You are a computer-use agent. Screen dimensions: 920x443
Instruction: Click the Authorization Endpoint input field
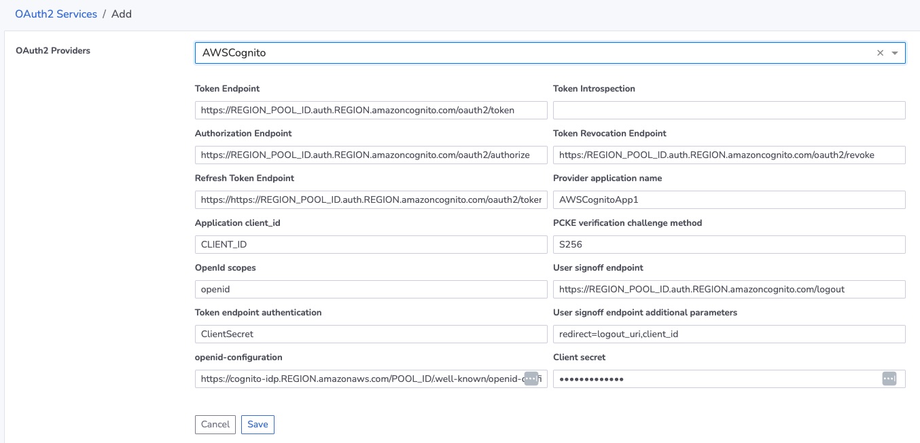[370, 155]
